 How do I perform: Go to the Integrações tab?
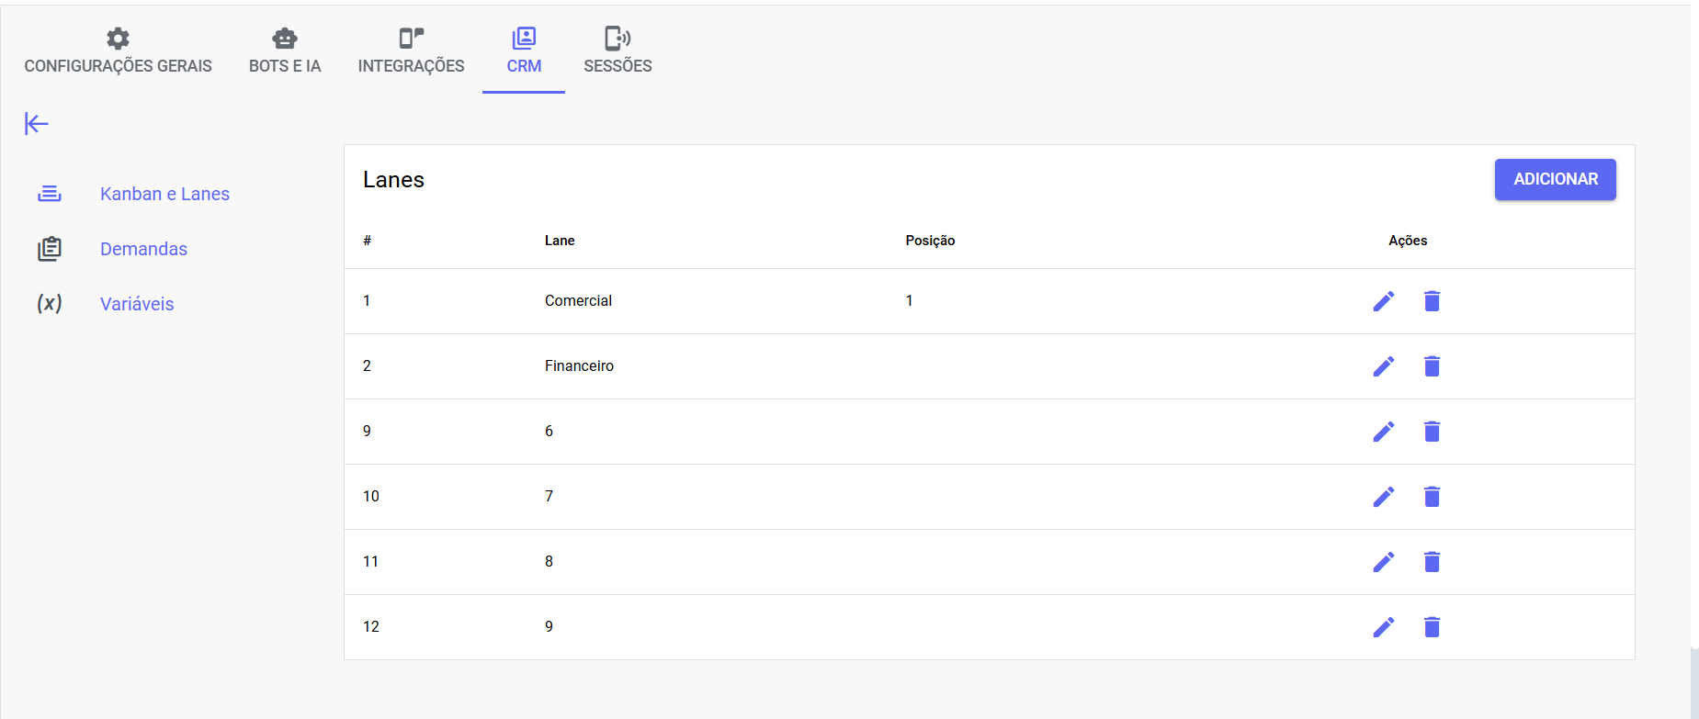click(411, 51)
